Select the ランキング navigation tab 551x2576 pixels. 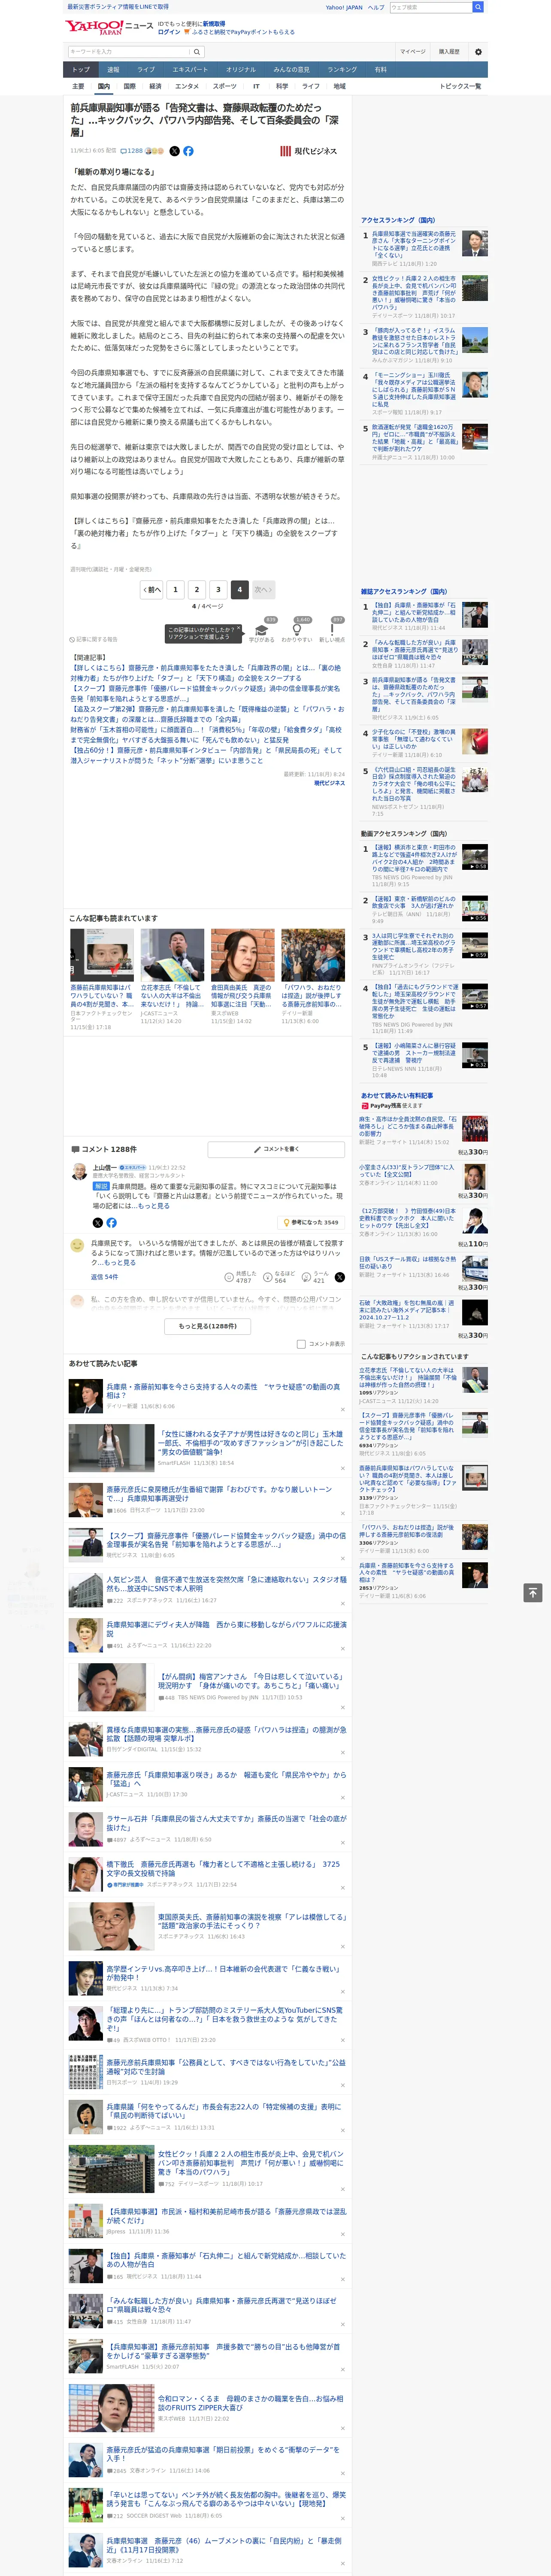[x=342, y=70]
